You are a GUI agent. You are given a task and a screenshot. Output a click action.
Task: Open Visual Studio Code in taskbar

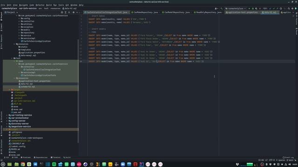point(35,164)
